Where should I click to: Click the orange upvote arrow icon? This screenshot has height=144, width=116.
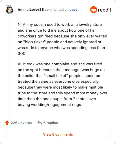pyautogui.click(x=7, y=123)
